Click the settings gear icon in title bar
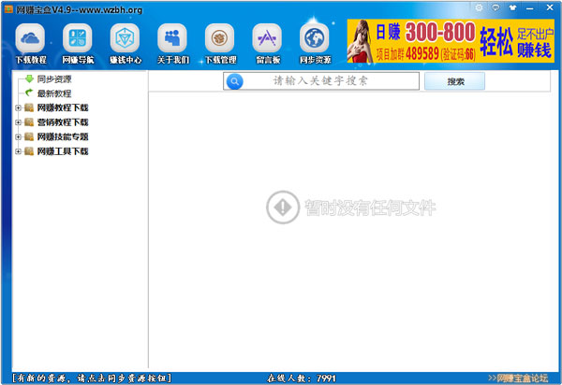The image size is (562, 385). click(x=480, y=7)
